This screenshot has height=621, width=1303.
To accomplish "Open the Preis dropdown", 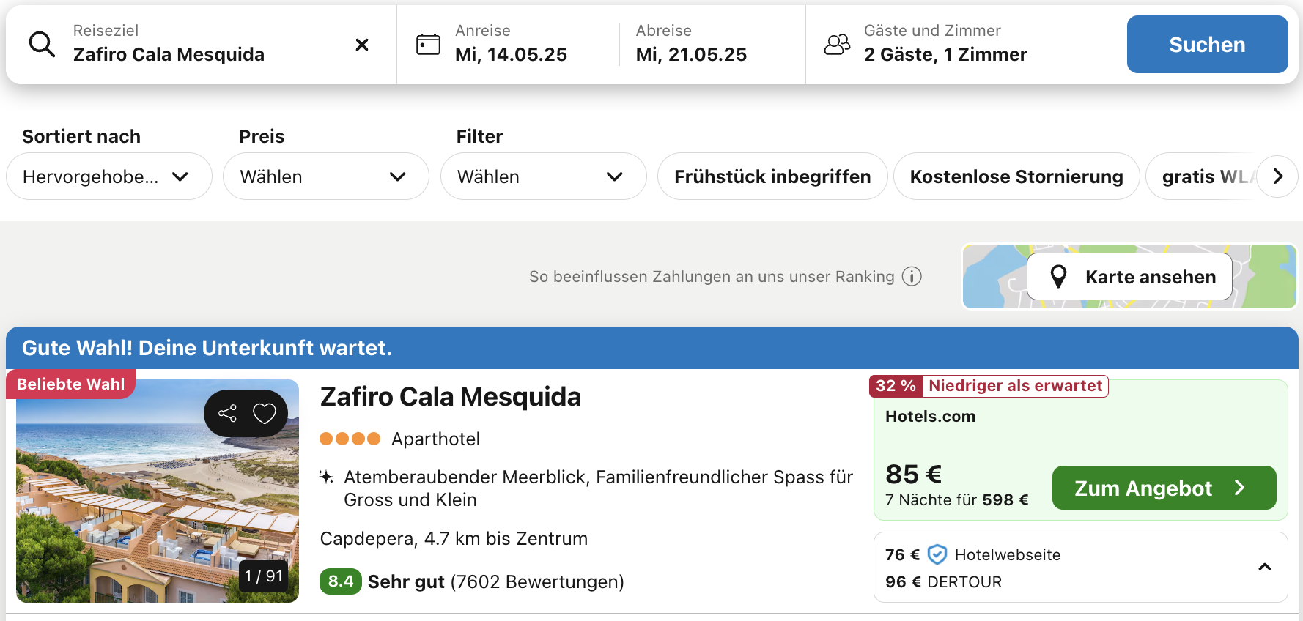I will click(x=326, y=176).
